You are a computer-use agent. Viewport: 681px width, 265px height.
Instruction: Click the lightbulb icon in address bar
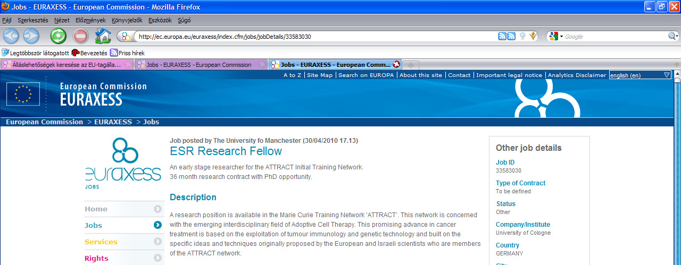click(522, 36)
